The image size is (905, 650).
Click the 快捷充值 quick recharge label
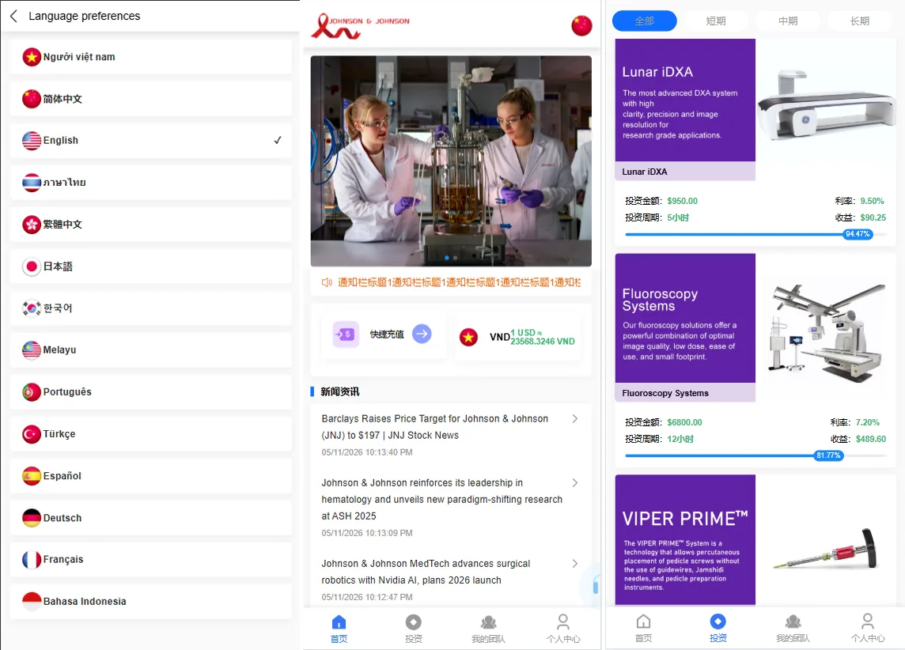[x=387, y=334]
